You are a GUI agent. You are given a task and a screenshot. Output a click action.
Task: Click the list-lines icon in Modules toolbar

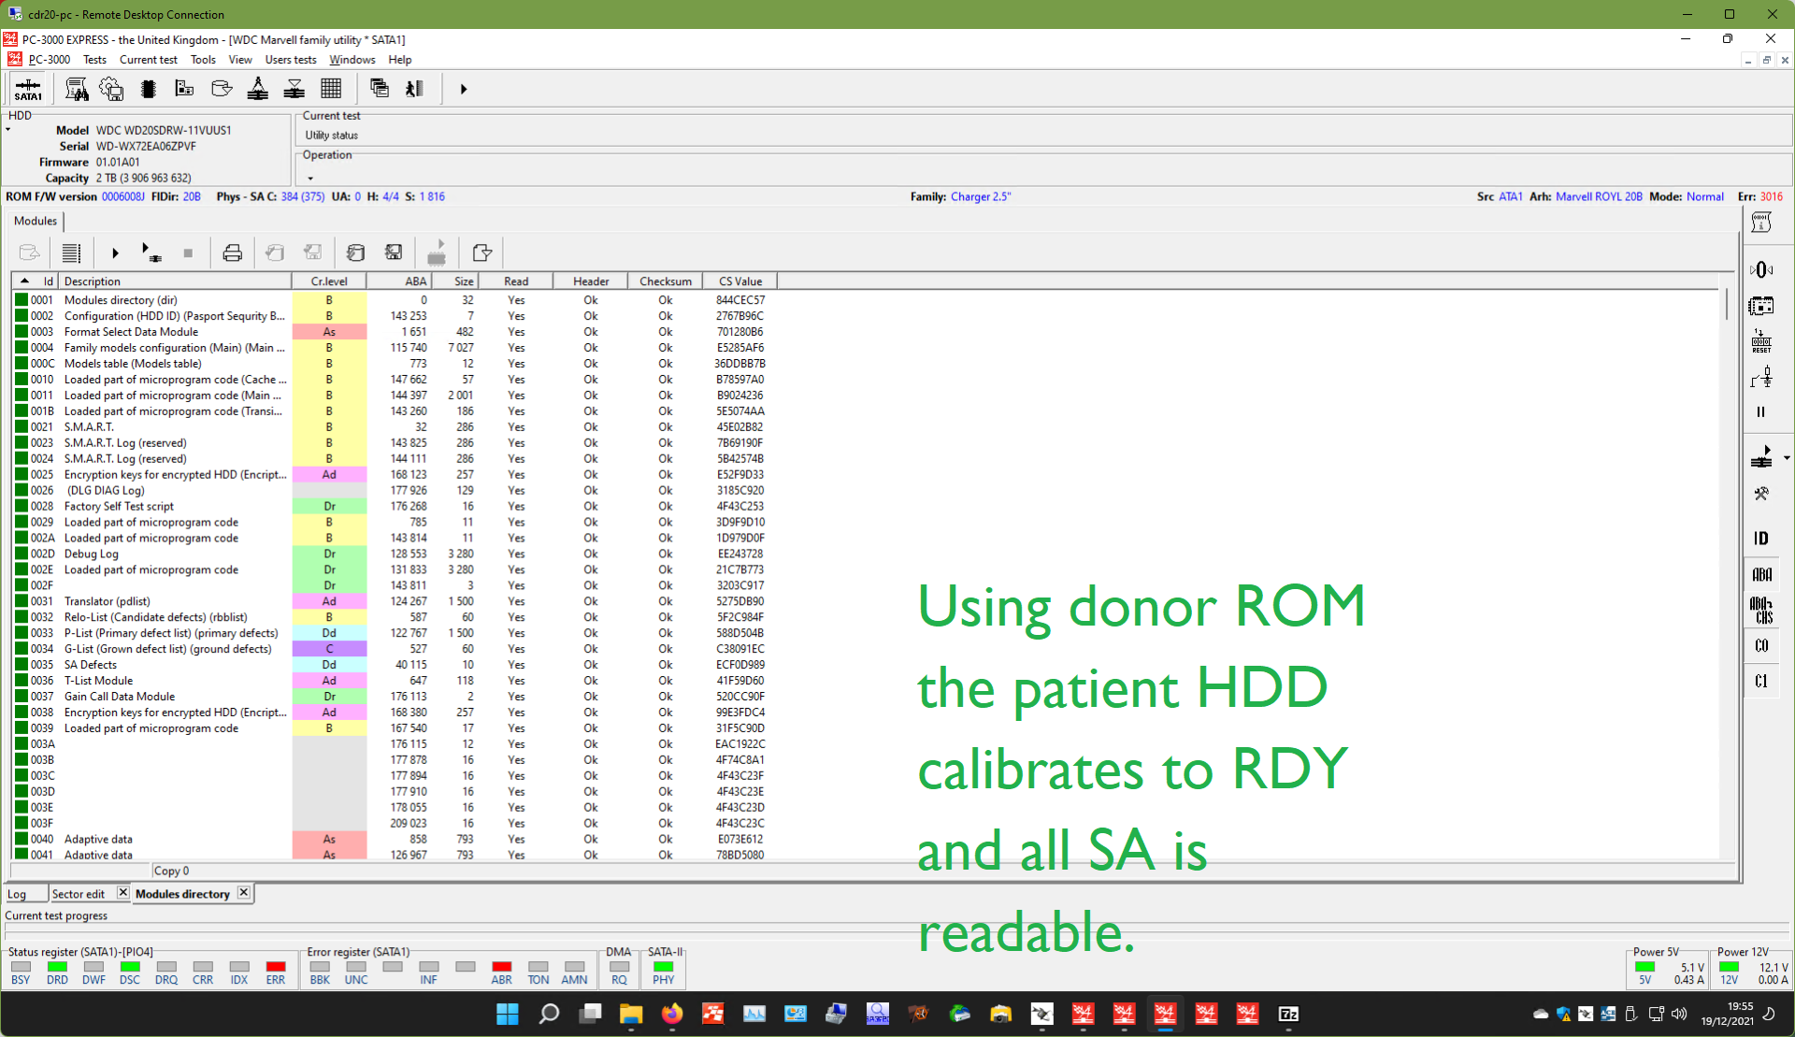tap(71, 252)
